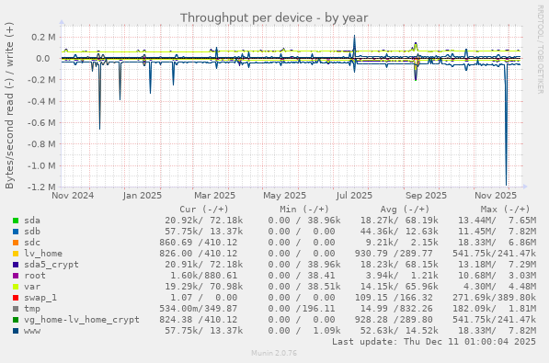Select the swap_1 legend label

pos(40,298)
